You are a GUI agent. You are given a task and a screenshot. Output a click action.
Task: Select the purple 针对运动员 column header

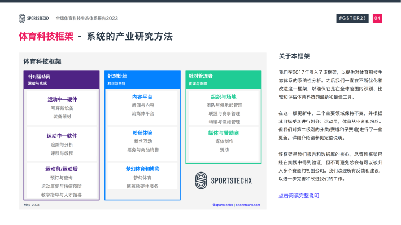(x=62, y=80)
